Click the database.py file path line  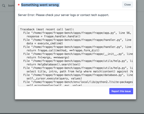78,75
